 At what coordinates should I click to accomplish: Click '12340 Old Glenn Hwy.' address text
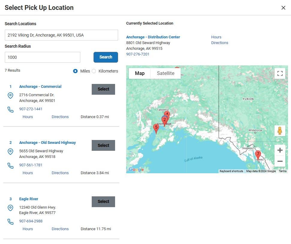37,207
